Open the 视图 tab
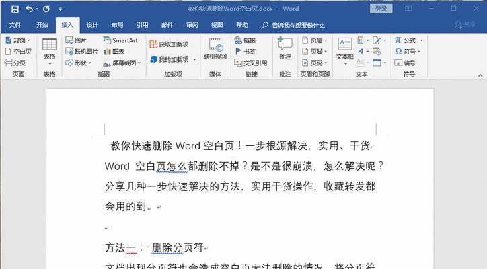Screen dimensions: 487x269 coord(217,25)
